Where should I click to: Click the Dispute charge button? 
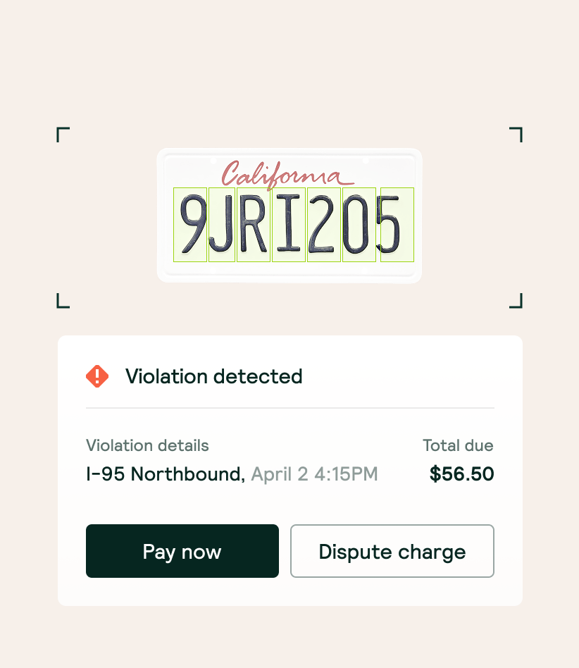point(392,551)
